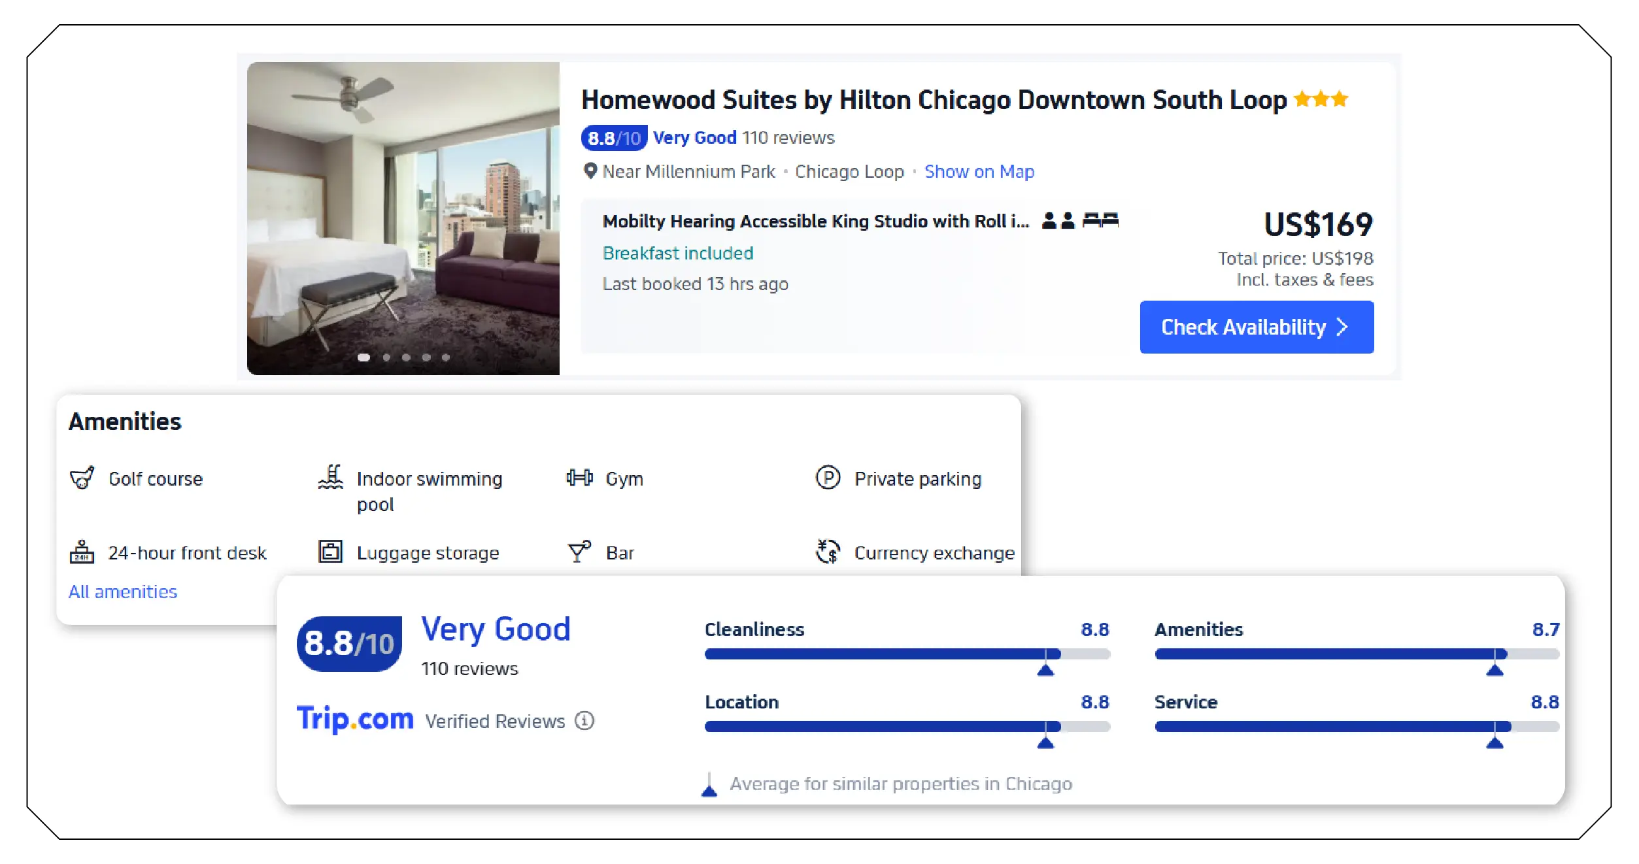Click the Golf course amenity icon
This screenshot has height=864, width=1639.
pyautogui.click(x=82, y=478)
